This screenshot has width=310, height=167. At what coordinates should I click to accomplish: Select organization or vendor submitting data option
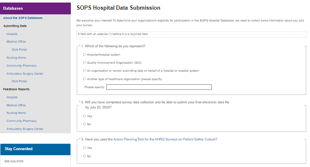[x=84, y=70]
